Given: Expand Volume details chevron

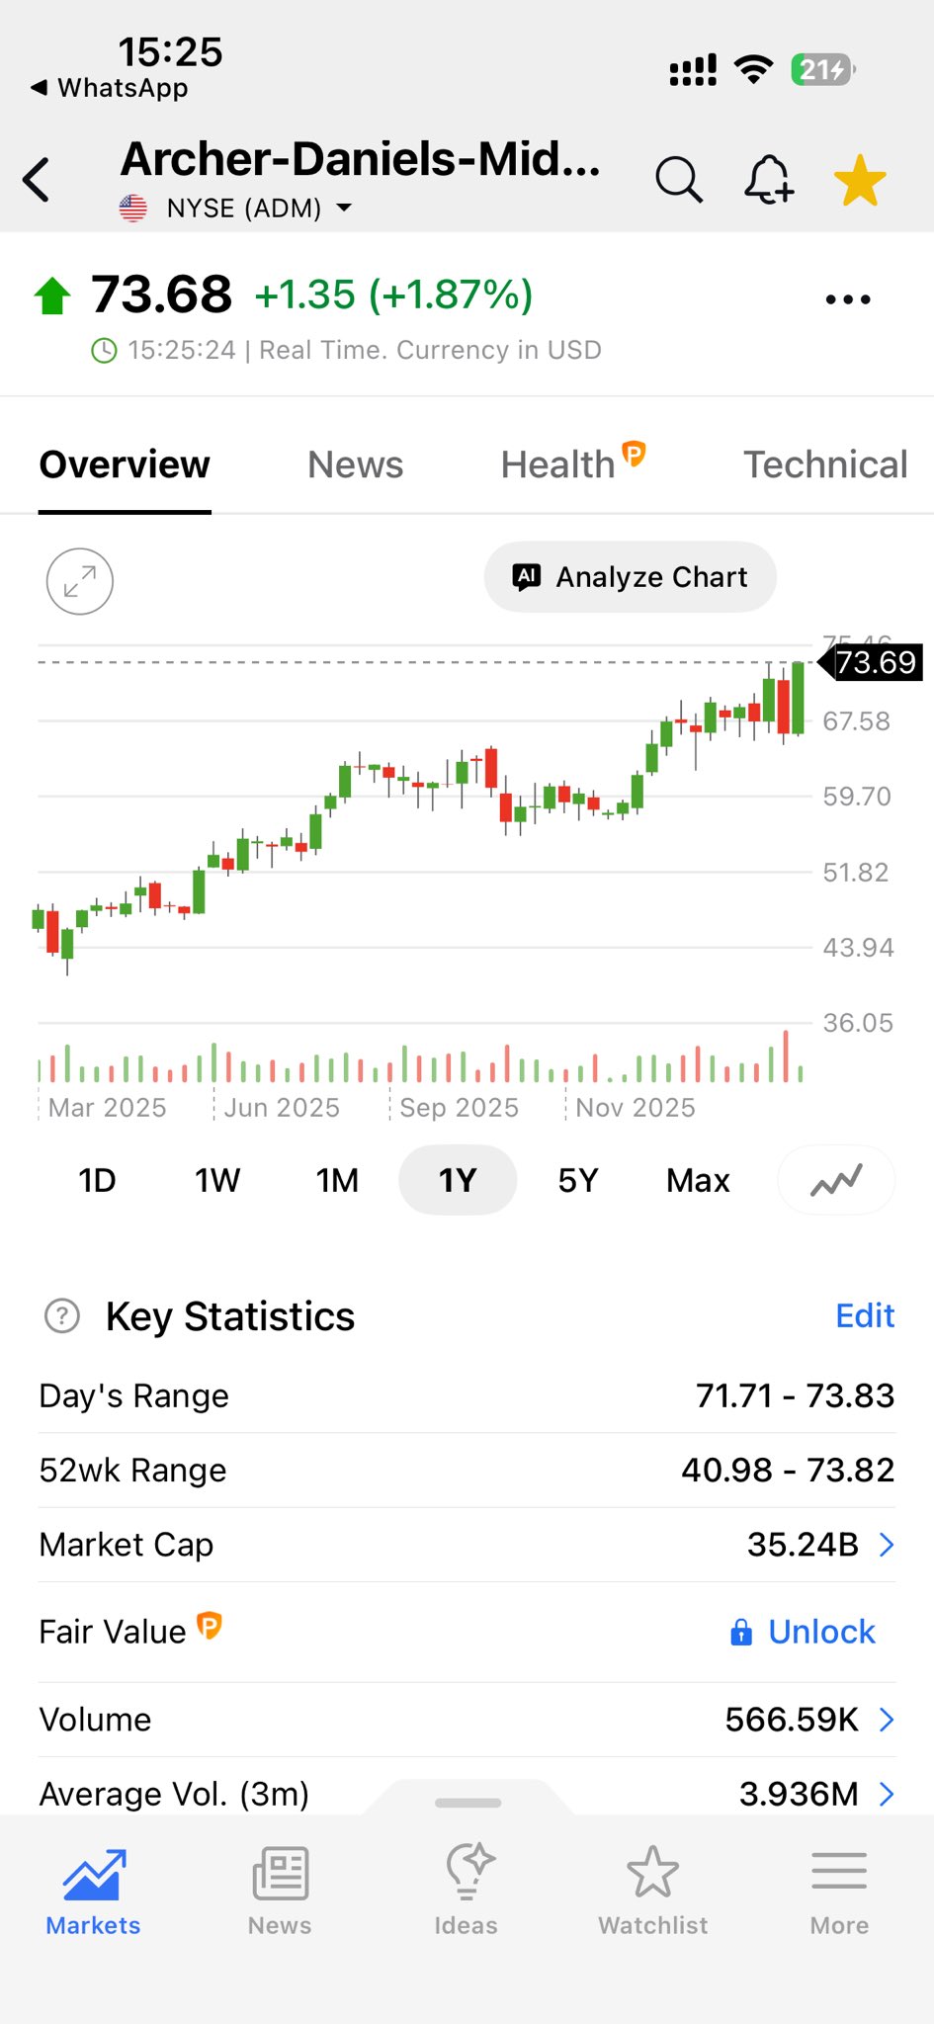Looking at the screenshot, I should pos(887,1720).
